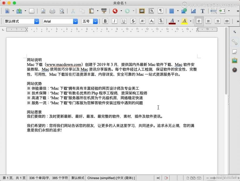Viewport: 240px width, 181px height.
Task: Toggle Underline formatting
Action: click(x=124, y=21)
